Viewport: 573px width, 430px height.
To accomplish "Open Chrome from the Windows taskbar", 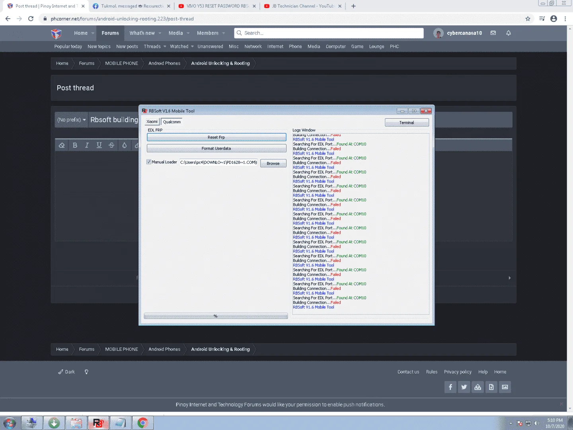I will pyautogui.click(x=142, y=423).
